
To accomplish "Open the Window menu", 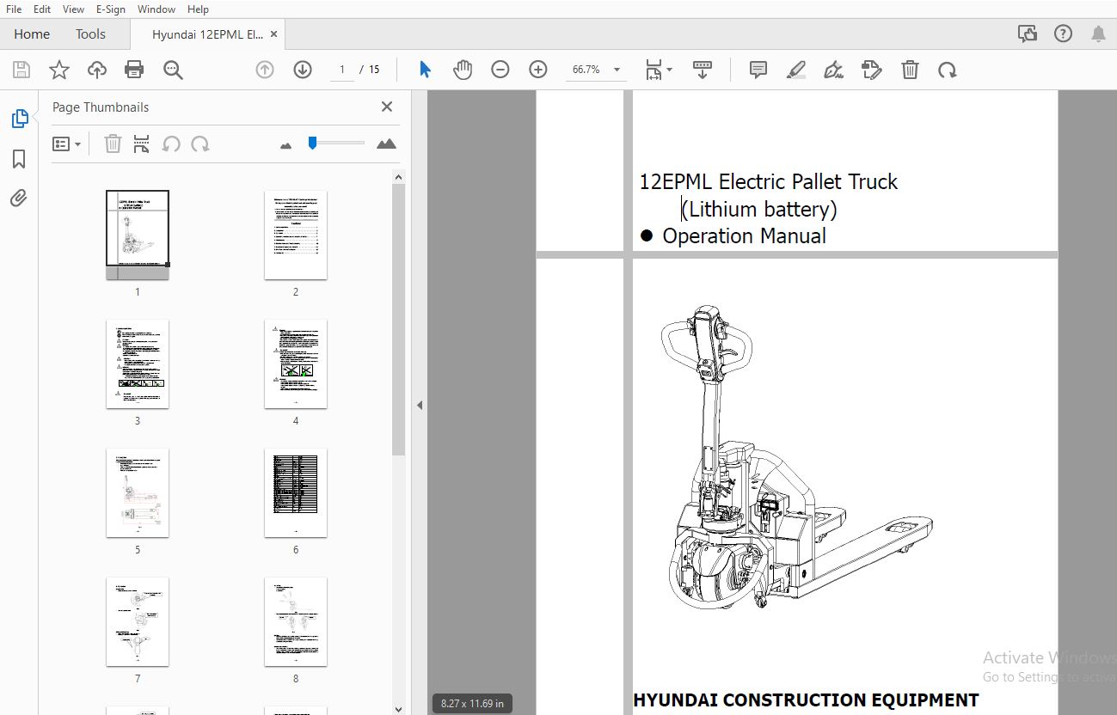I will pyautogui.click(x=157, y=9).
